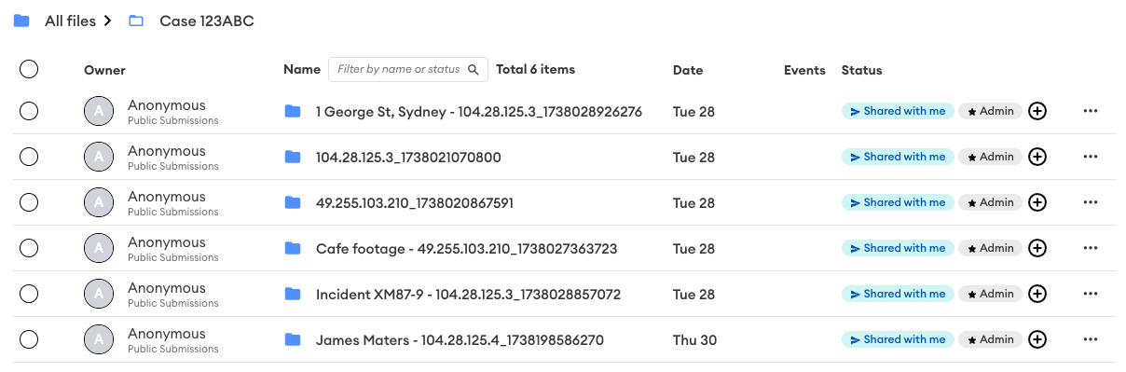Click the breadcrumb chevron after All files
This screenshot has height=372, width=1126.
[x=108, y=21]
